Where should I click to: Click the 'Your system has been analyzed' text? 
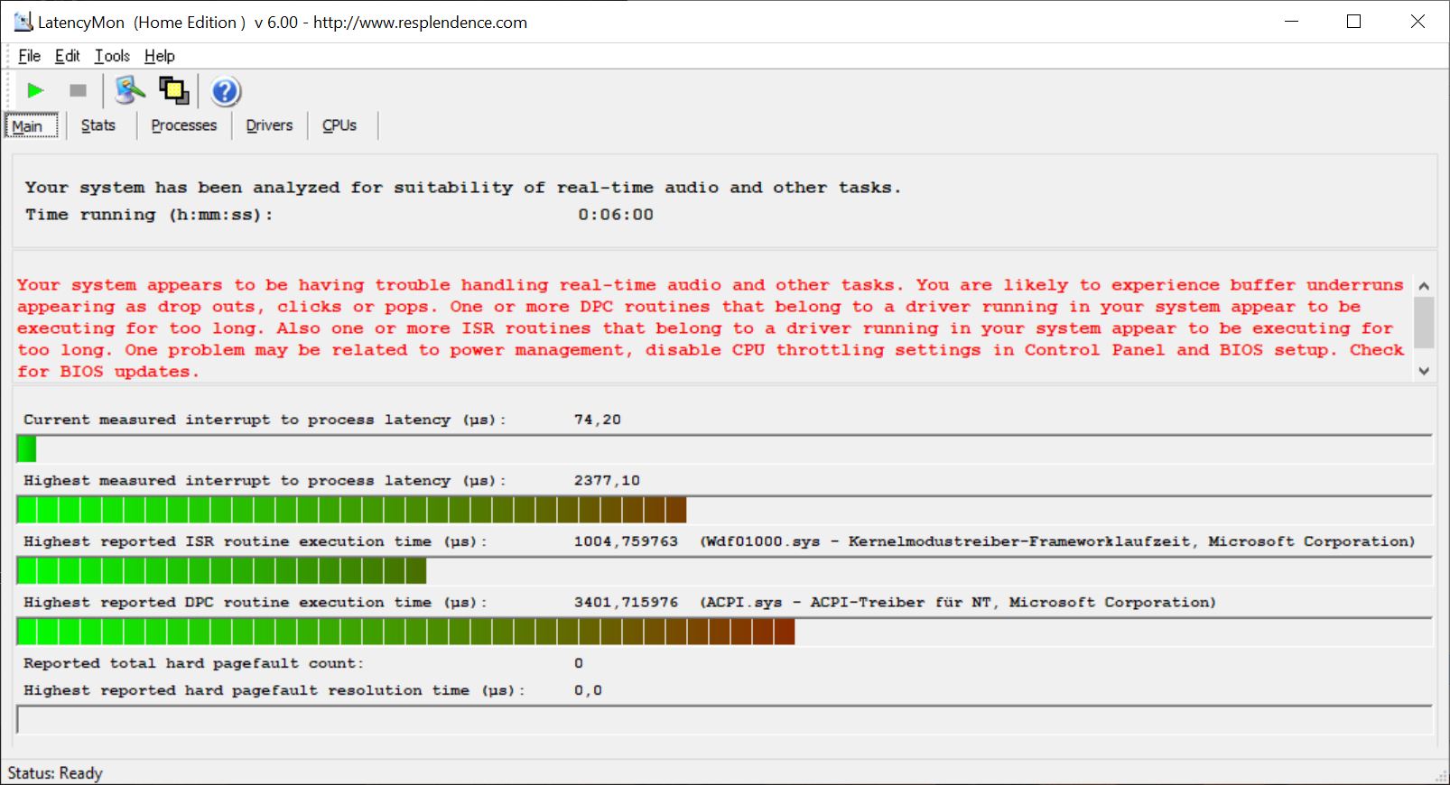(463, 188)
